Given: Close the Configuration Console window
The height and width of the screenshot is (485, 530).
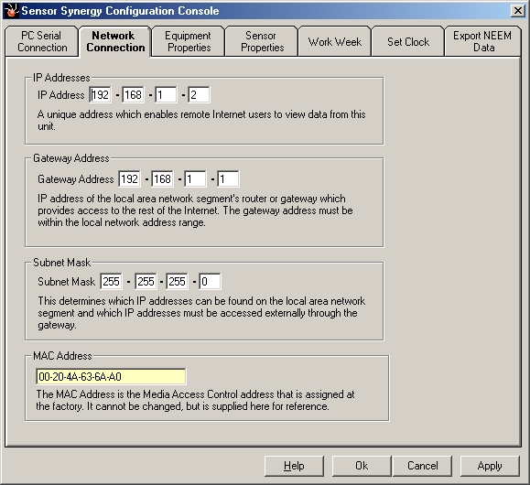Looking at the screenshot, I should [x=517, y=11].
